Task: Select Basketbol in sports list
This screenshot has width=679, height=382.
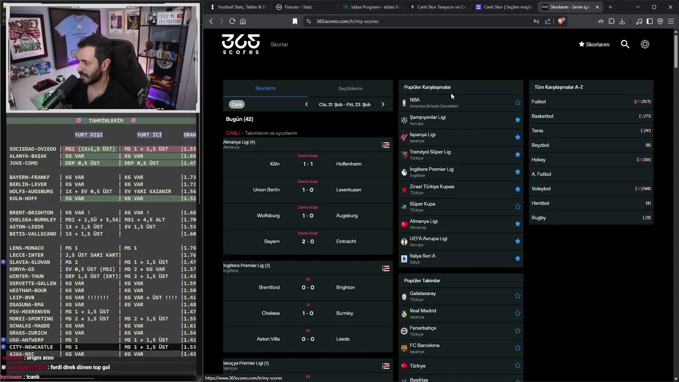Action: click(591, 116)
